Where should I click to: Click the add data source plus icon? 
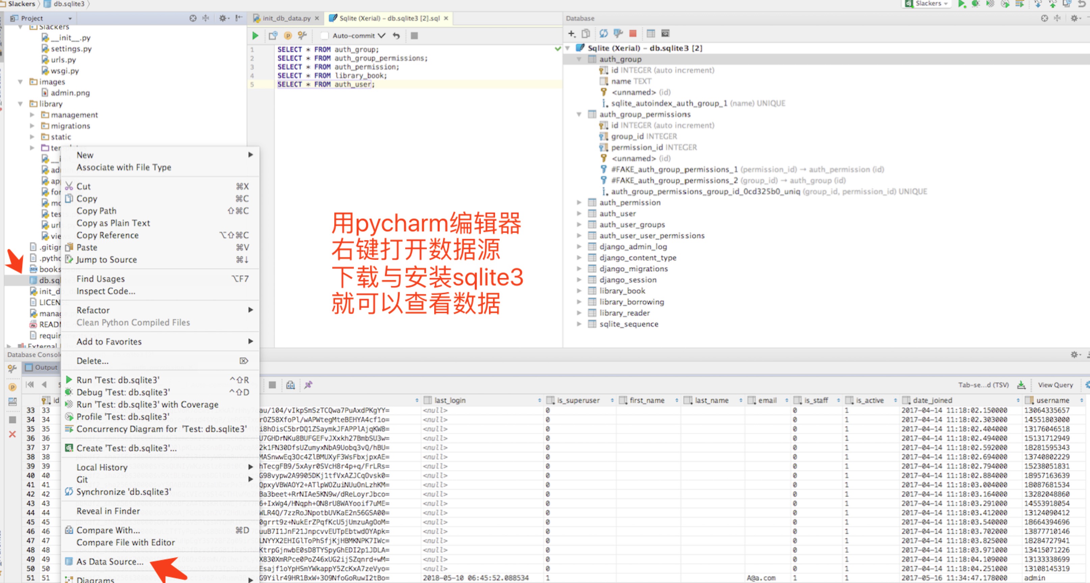[x=572, y=33]
